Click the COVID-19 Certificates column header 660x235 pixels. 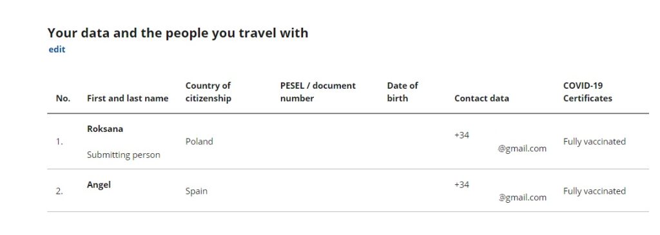pyautogui.click(x=588, y=92)
